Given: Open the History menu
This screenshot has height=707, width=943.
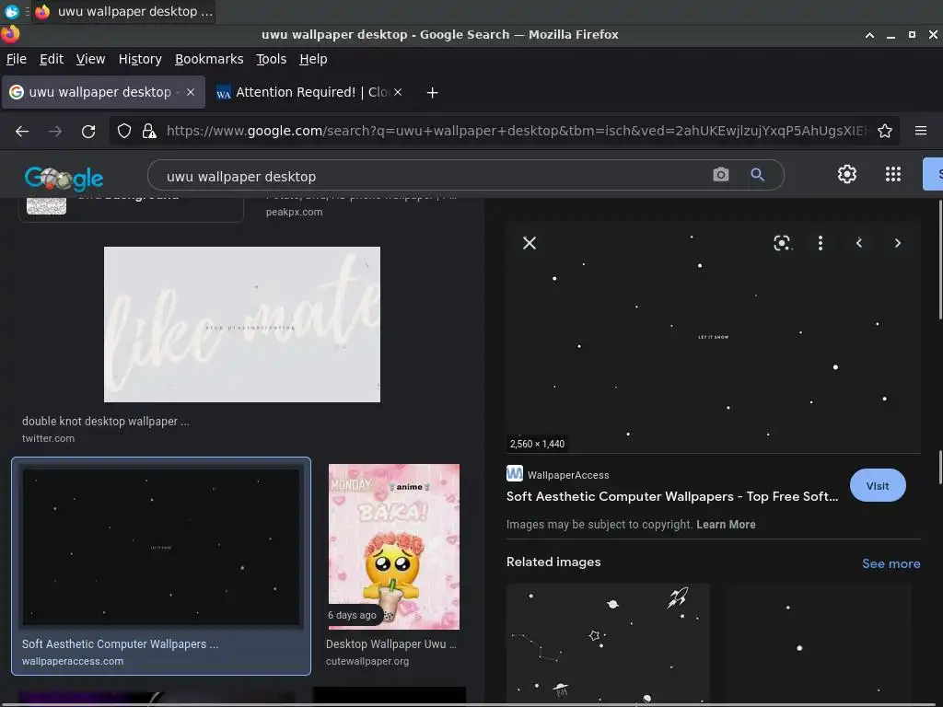Looking at the screenshot, I should 140,59.
